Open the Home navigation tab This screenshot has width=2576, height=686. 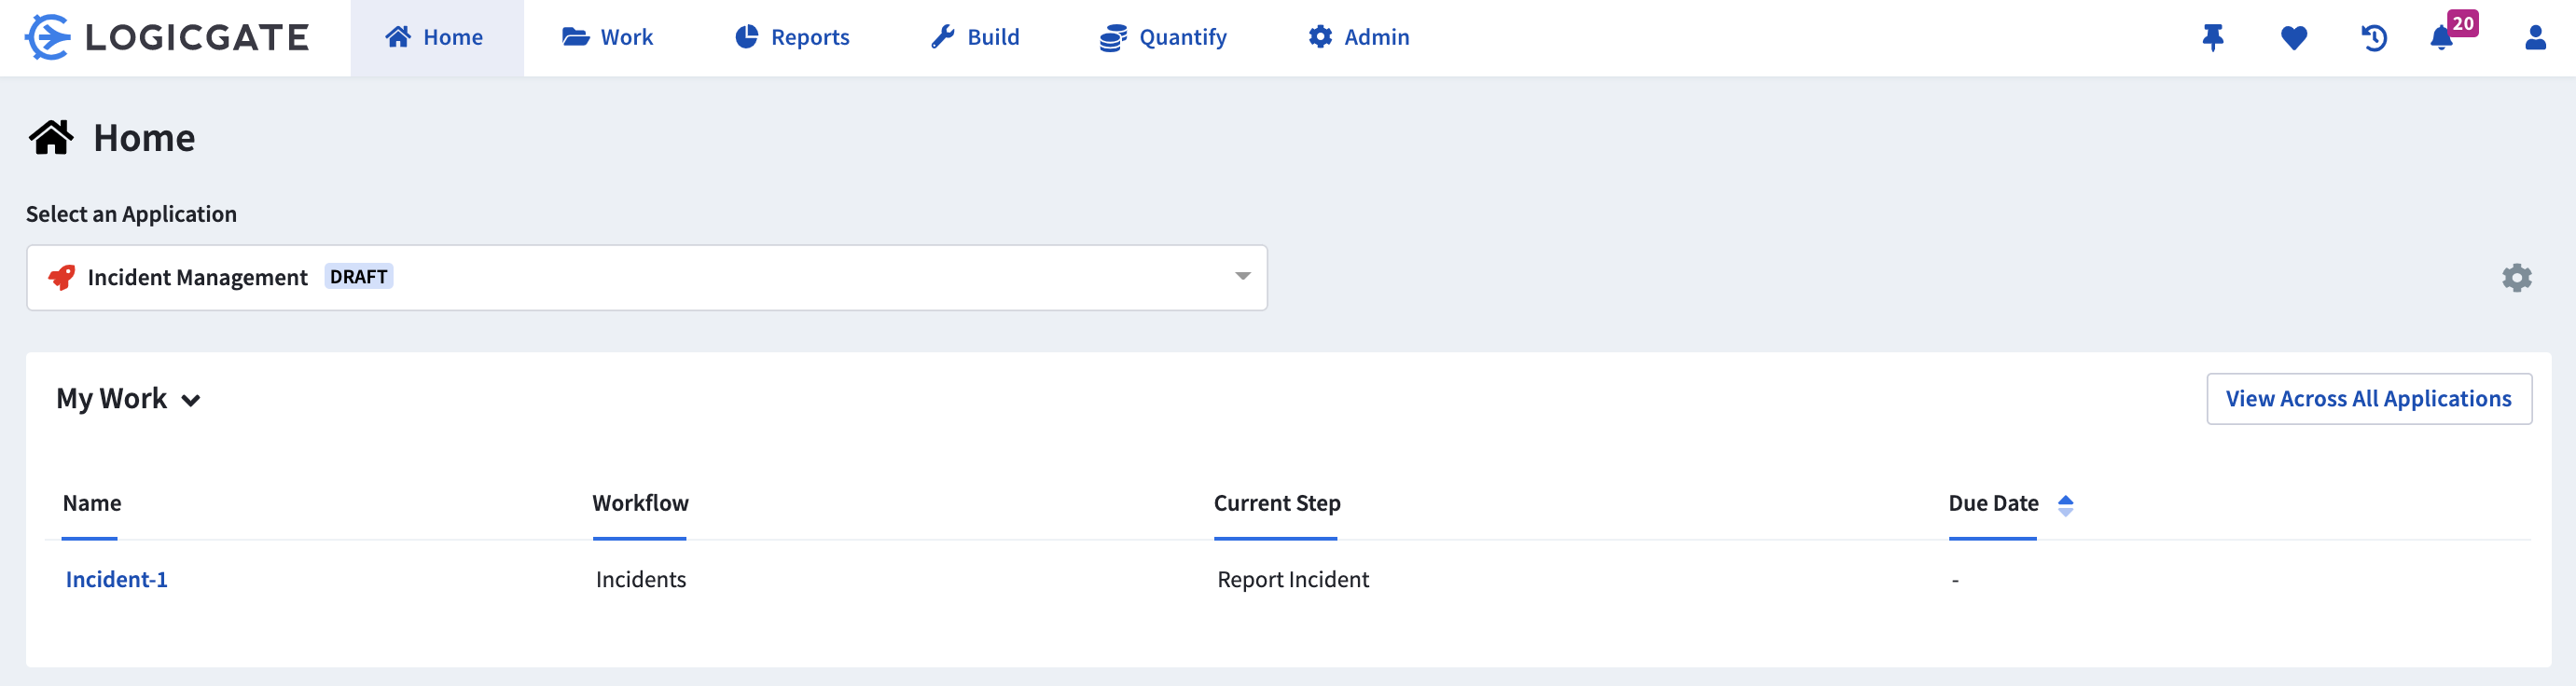click(x=436, y=37)
